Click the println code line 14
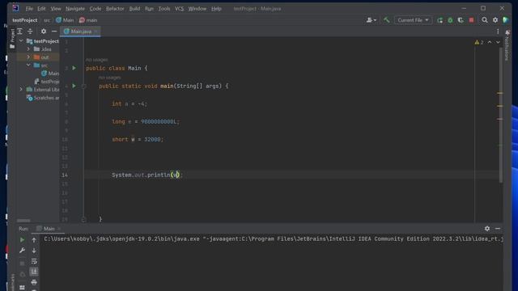Image resolution: width=518 pixels, height=291 pixels. pyautogui.click(x=147, y=175)
